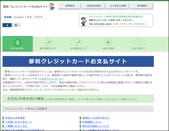Click the TEL 03-6416-1325 phone link
Screen dimensions: 169x131
pyautogui.click(x=100, y=24)
